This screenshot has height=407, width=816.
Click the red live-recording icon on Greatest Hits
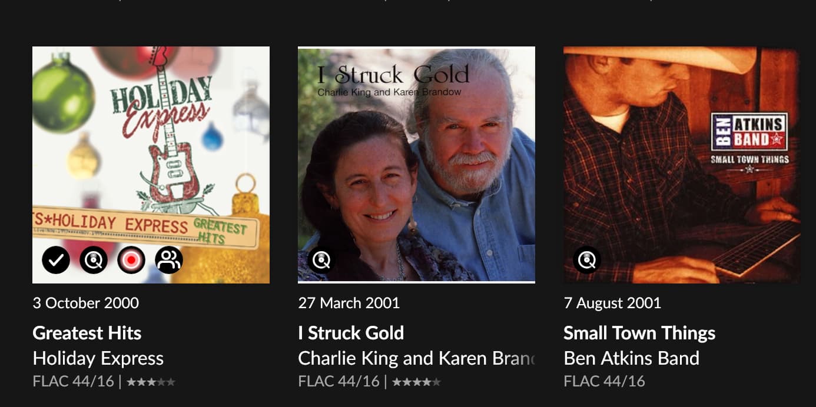pyautogui.click(x=131, y=260)
